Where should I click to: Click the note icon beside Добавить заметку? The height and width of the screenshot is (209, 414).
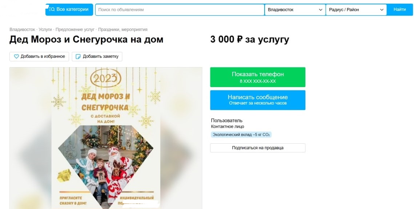tap(78, 56)
